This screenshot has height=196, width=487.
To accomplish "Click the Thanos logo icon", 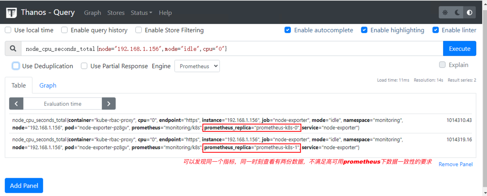I will 11,13.
